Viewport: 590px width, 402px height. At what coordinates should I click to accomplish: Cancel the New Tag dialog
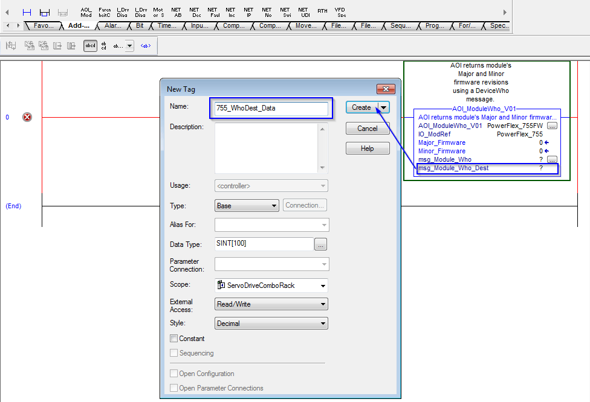pos(368,129)
